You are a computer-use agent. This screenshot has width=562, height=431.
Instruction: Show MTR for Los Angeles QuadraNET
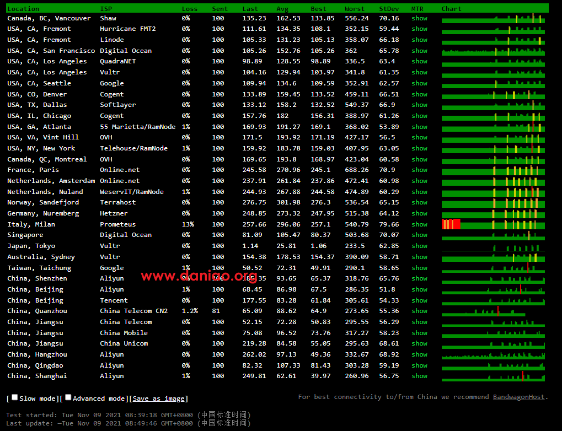[419, 61]
